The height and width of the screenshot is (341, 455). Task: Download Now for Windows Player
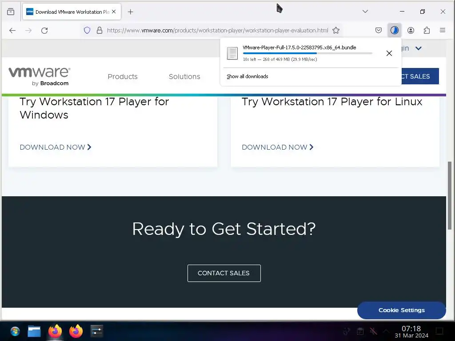click(56, 147)
